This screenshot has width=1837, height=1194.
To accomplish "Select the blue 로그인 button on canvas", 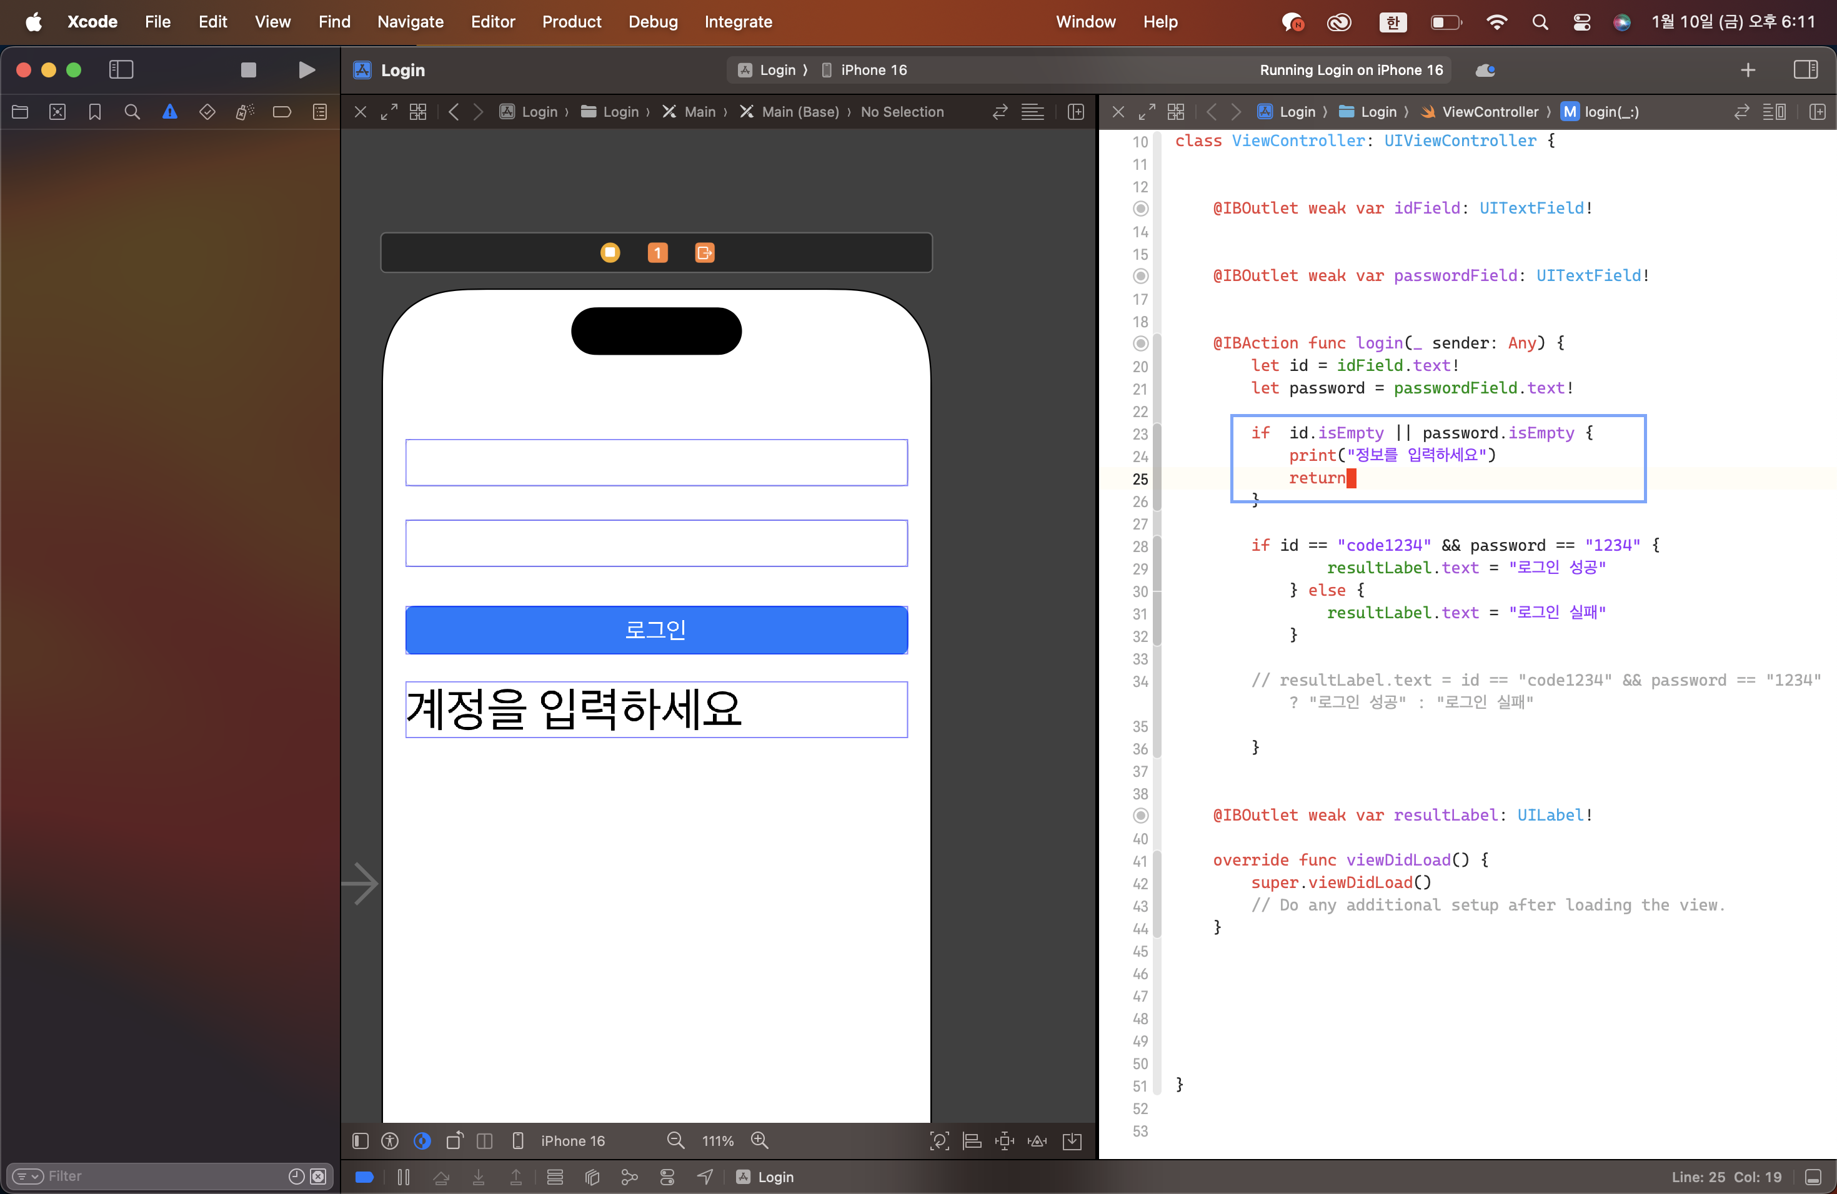I will (656, 630).
